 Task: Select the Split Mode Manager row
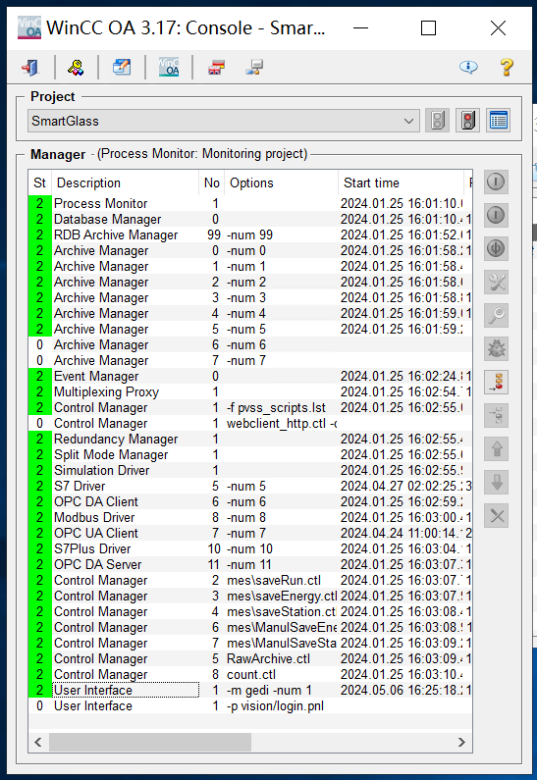tap(249, 454)
